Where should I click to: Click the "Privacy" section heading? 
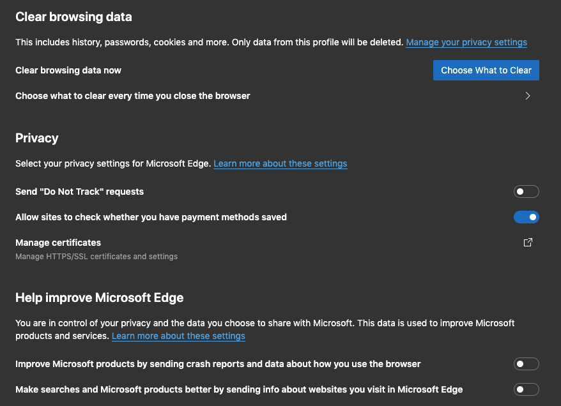coord(36,138)
